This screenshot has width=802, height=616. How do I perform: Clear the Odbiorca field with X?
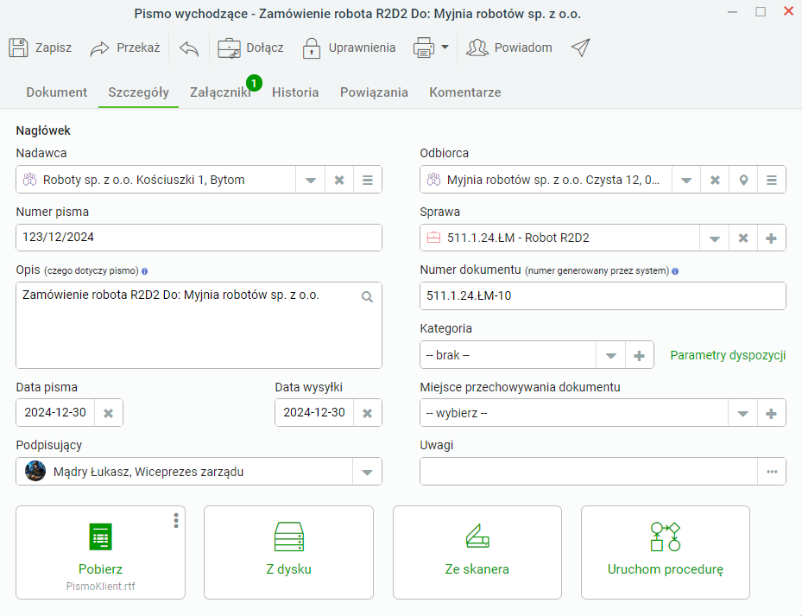pyautogui.click(x=715, y=180)
